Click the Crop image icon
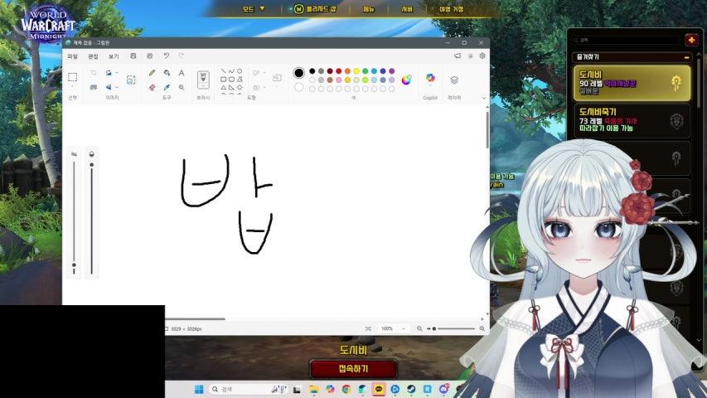Image resolution: width=707 pixels, height=398 pixels. click(x=94, y=72)
